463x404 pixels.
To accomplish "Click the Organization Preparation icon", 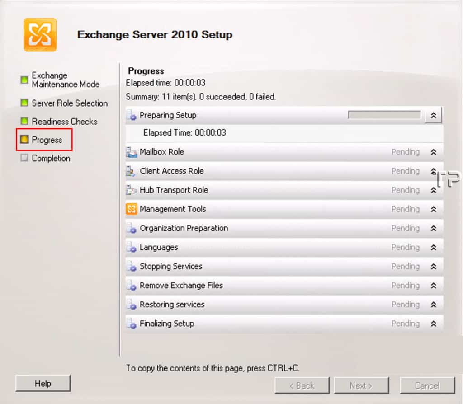I will (x=132, y=228).
